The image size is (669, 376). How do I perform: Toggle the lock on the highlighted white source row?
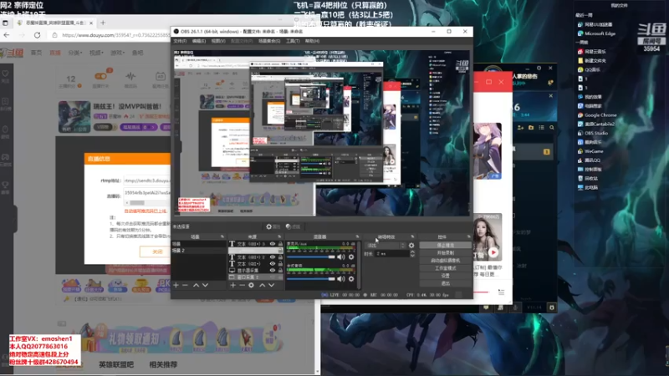(280, 251)
